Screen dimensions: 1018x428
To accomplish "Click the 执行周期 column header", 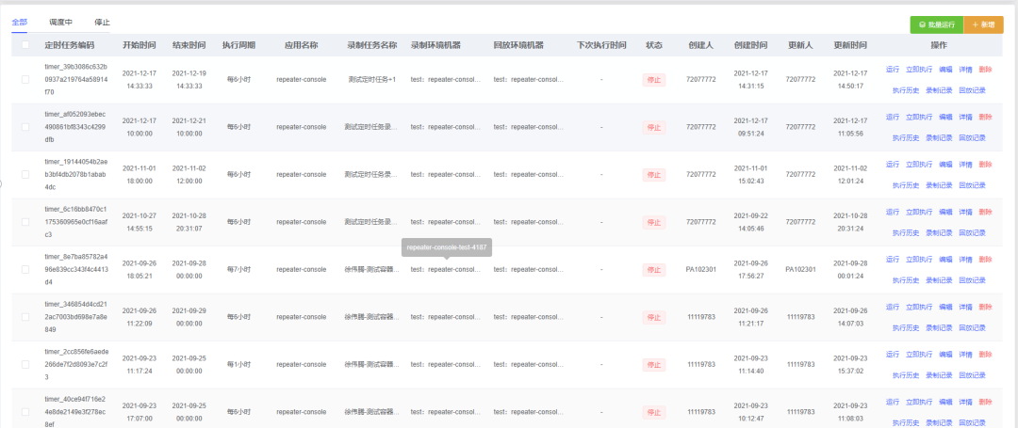I will click(238, 45).
